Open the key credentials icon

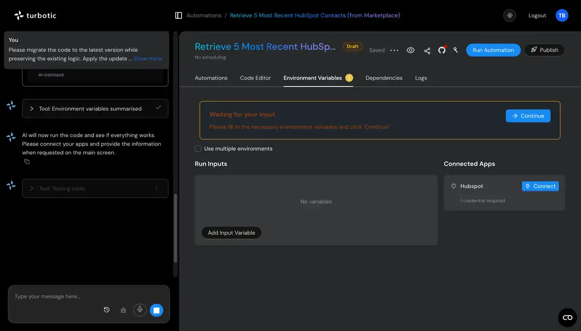coord(456,50)
